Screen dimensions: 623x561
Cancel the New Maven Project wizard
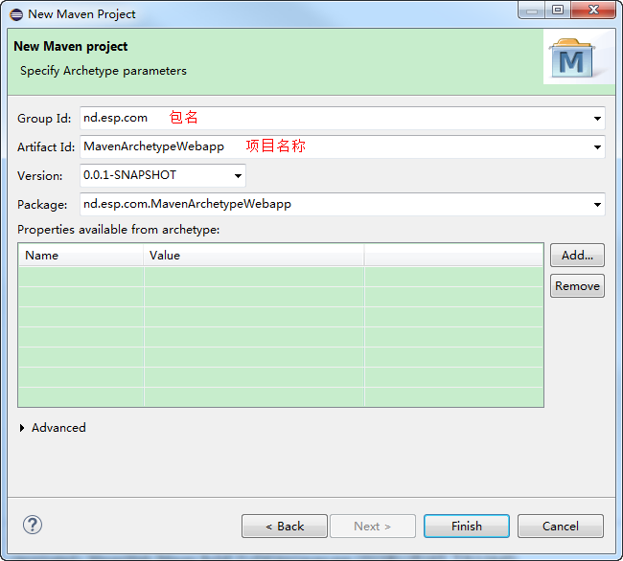tap(561, 527)
